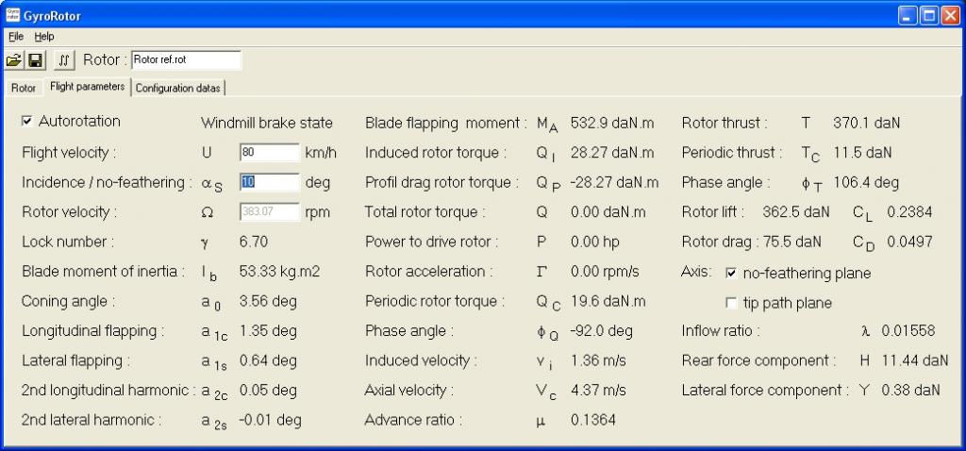
Task: Enable the tip path plane checkbox
Action: pyautogui.click(x=732, y=303)
